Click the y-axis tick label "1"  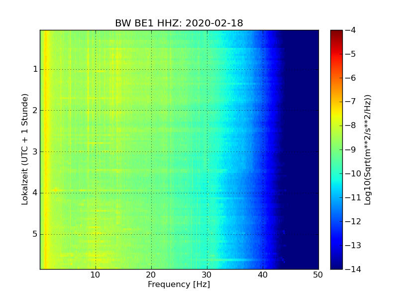(x=35, y=69)
